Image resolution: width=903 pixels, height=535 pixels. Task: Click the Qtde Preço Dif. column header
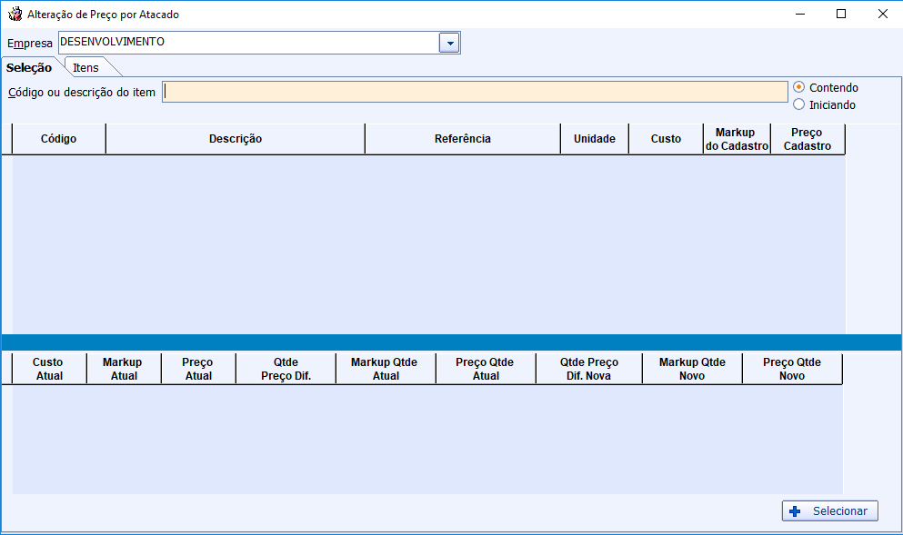285,369
